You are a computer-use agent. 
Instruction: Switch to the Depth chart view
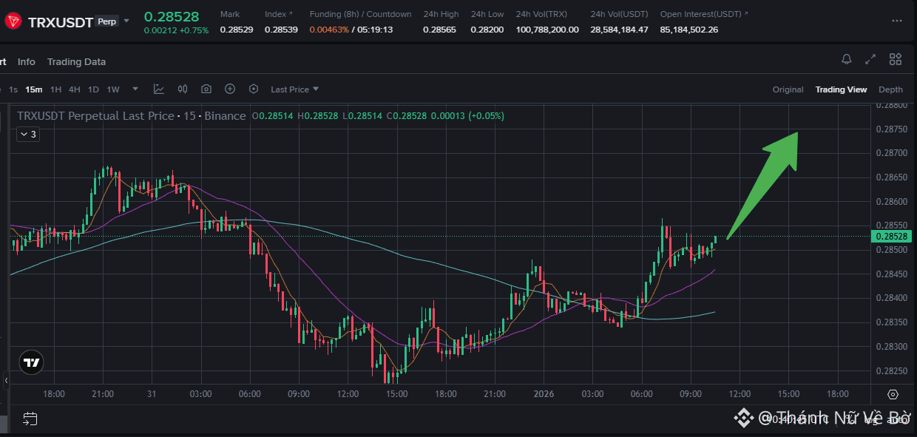890,89
